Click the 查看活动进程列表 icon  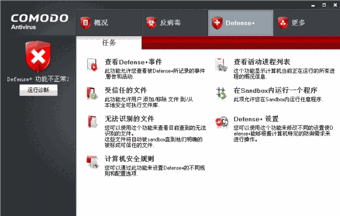click(x=221, y=65)
